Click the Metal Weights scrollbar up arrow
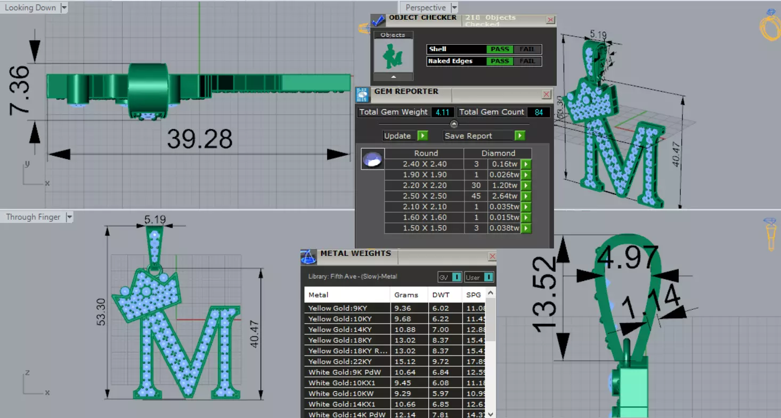The width and height of the screenshot is (781, 418). tap(491, 292)
